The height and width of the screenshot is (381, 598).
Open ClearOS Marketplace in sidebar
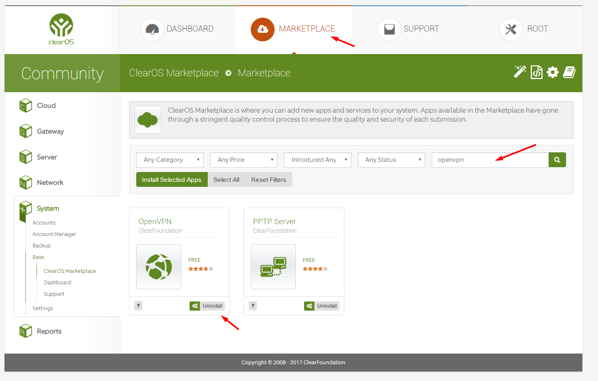70,271
